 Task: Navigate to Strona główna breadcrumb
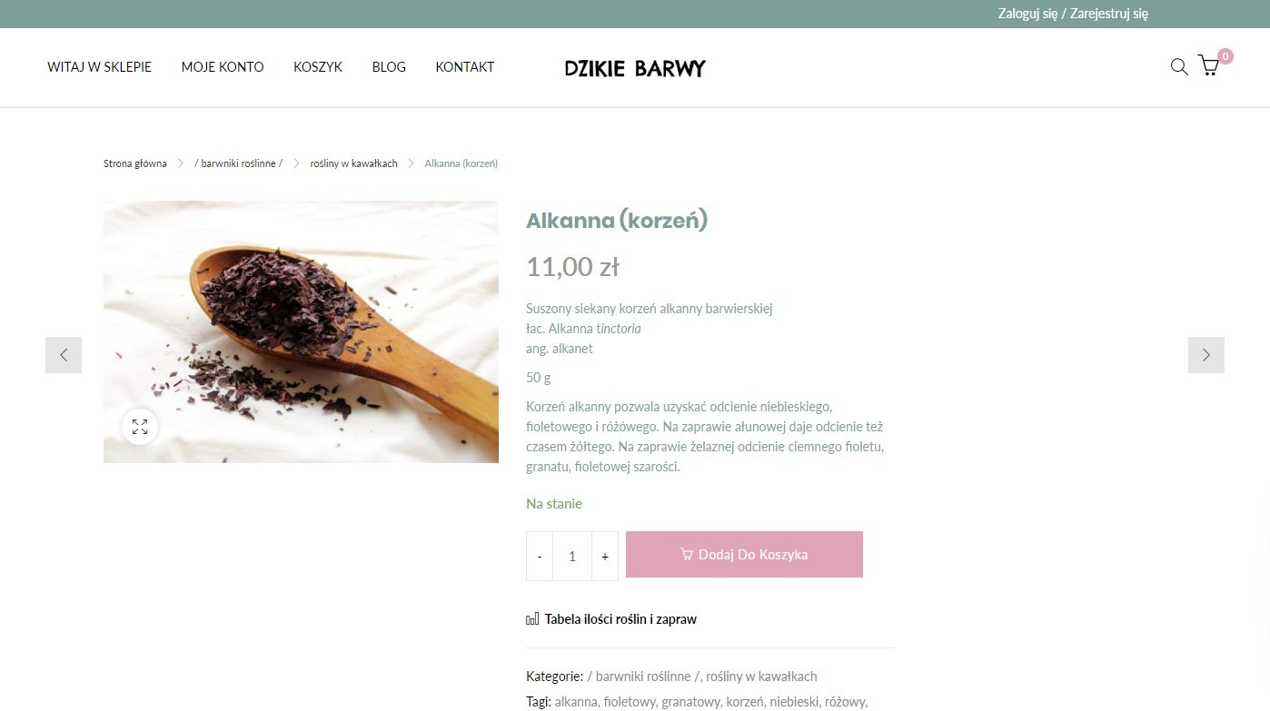point(135,163)
